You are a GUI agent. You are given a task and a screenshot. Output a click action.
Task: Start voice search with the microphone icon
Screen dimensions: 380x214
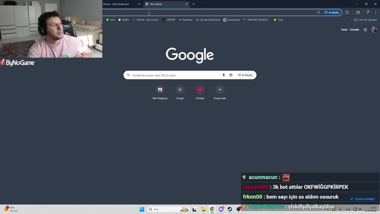click(x=224, y=75)
